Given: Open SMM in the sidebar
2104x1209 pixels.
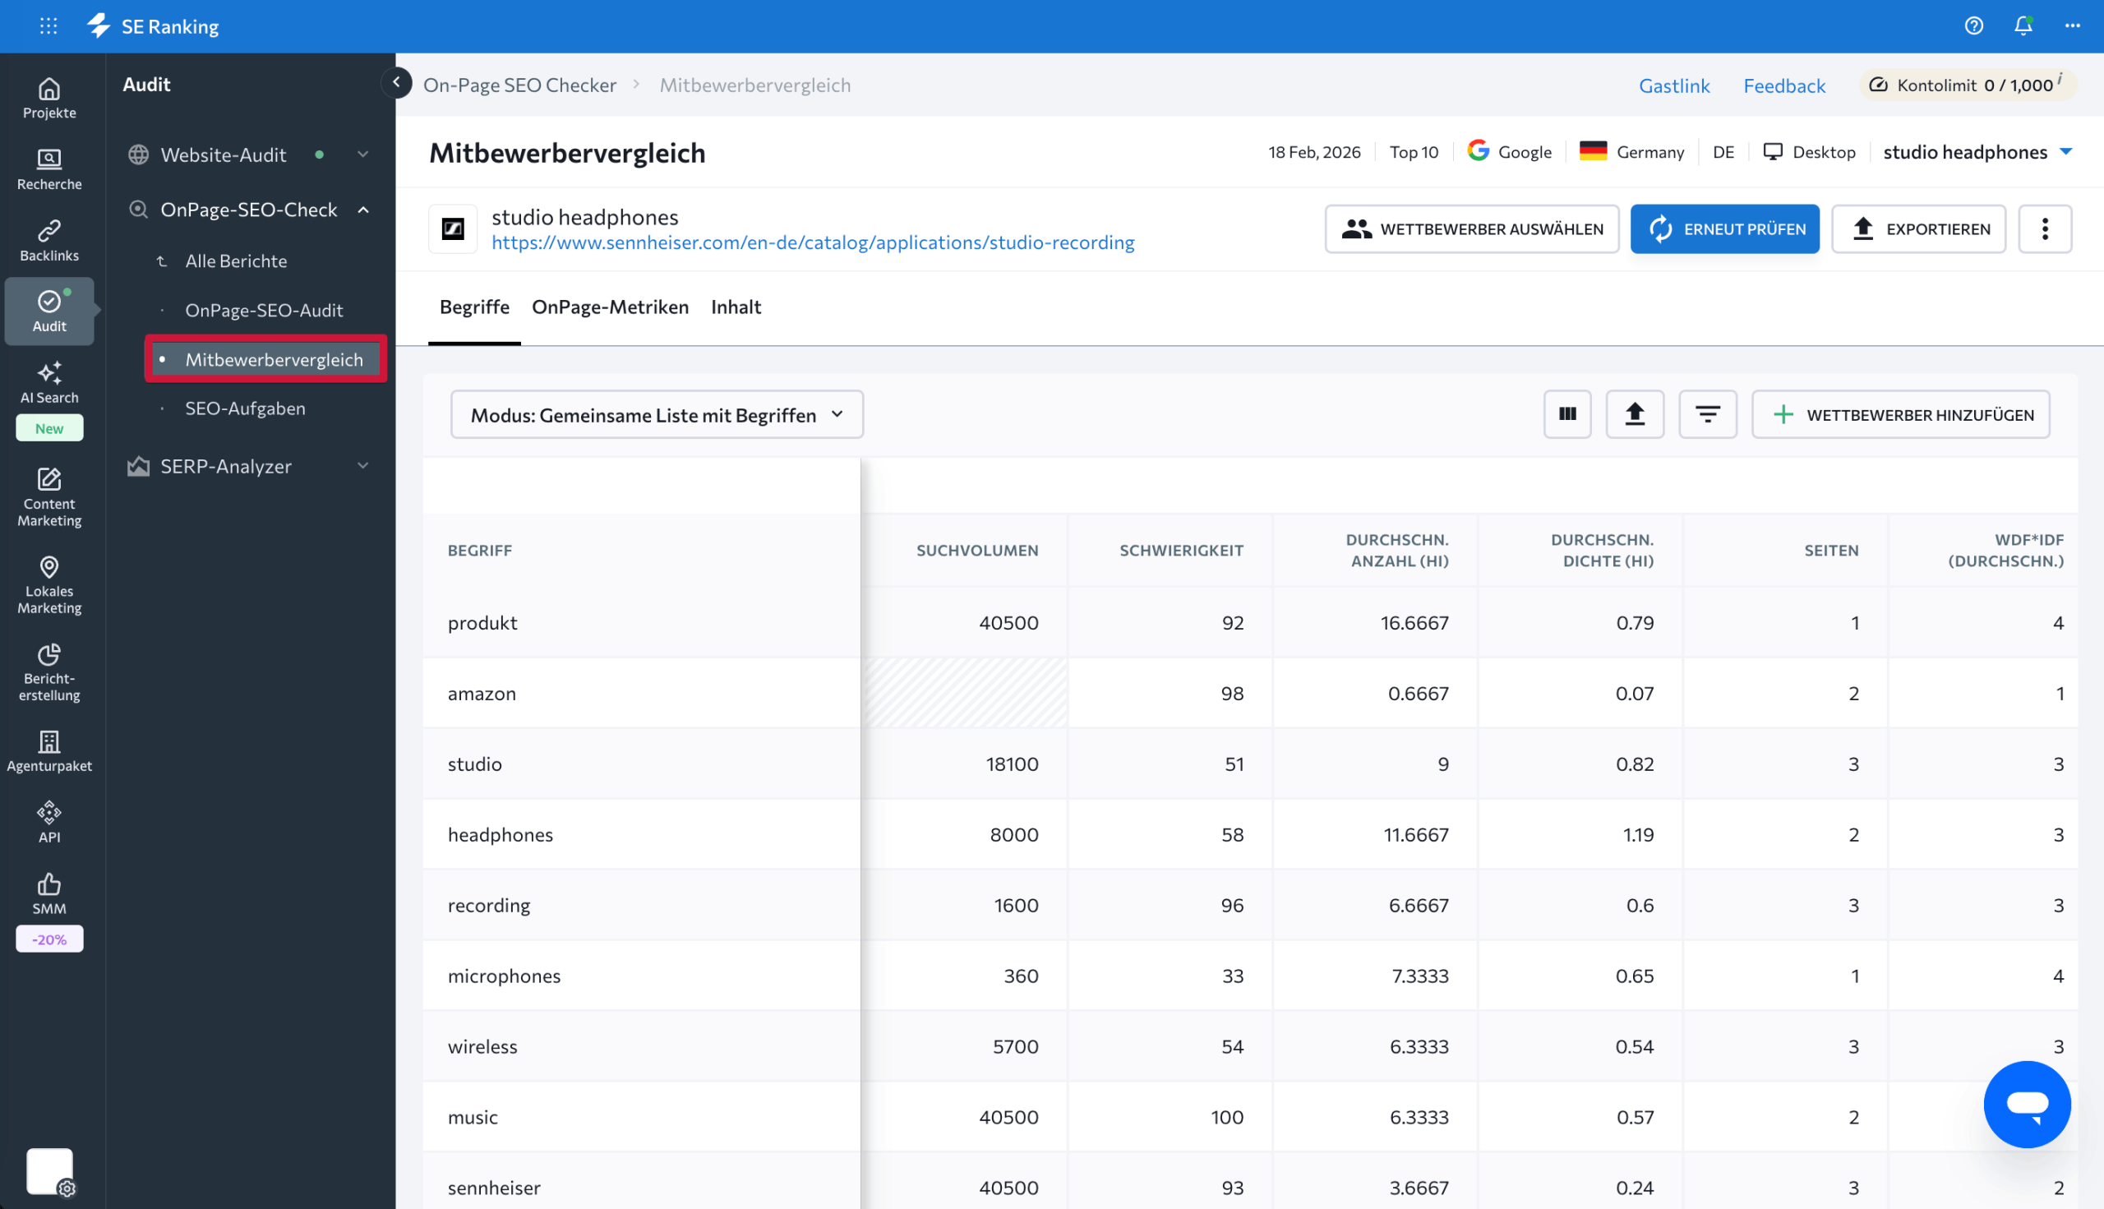Looking at the screenshot, I should point(49,893).
